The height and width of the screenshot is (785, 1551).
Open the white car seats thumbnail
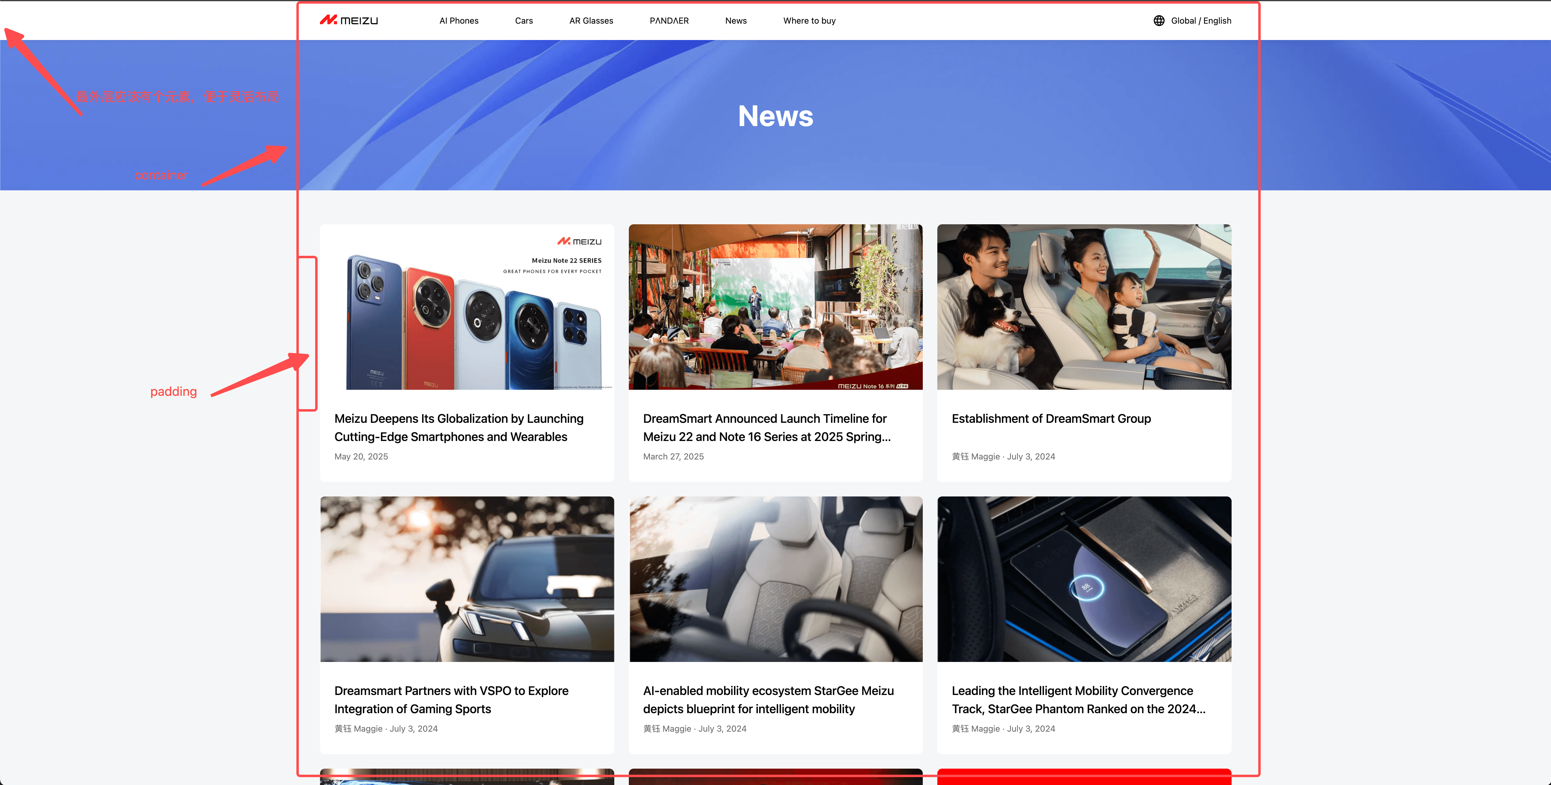tap(775, 579)
